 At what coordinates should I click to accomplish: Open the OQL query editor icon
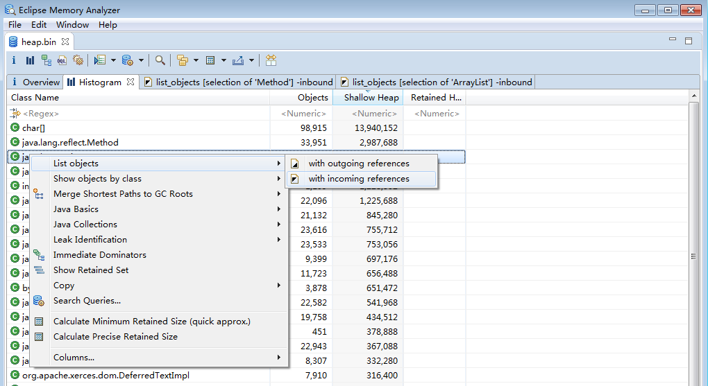[62, 60]
